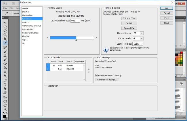Select the Plug-Ins preferences category
Viewport: 187px width, 121px height.
coord(26,36)
